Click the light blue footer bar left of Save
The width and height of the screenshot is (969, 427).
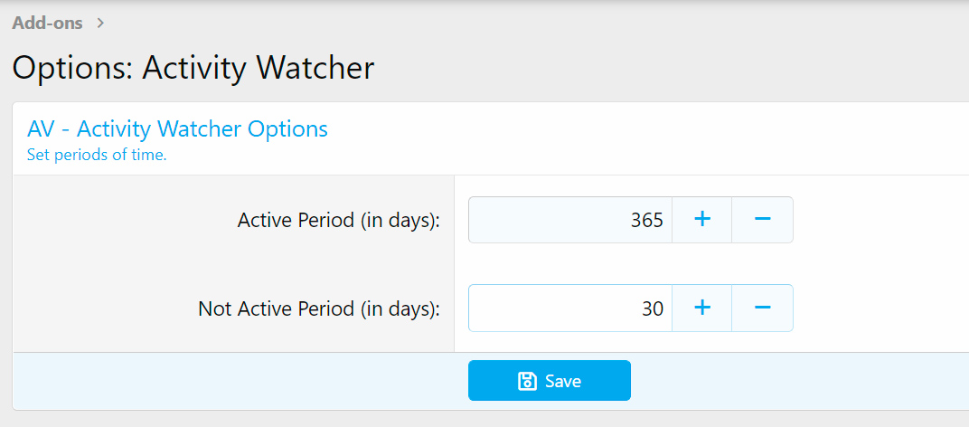[x=235, y=381]
